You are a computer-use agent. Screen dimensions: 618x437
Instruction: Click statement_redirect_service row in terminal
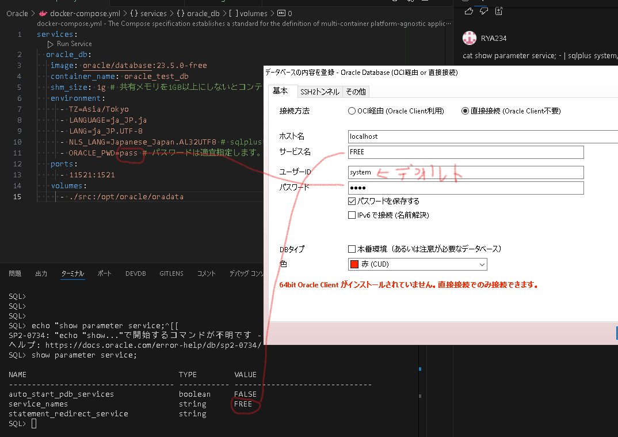coord(108,414)
